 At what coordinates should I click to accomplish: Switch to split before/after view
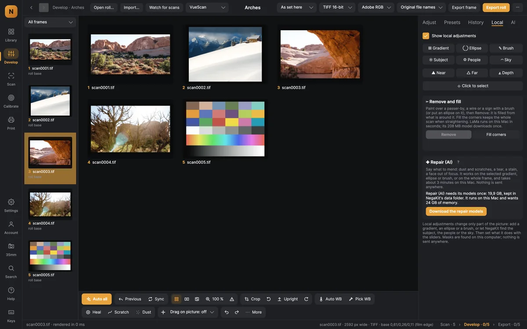click(197, 299)
